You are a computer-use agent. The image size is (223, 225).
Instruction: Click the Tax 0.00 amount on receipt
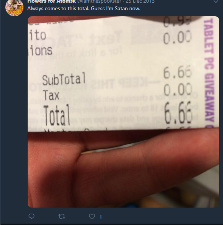(x=178, y=90)
